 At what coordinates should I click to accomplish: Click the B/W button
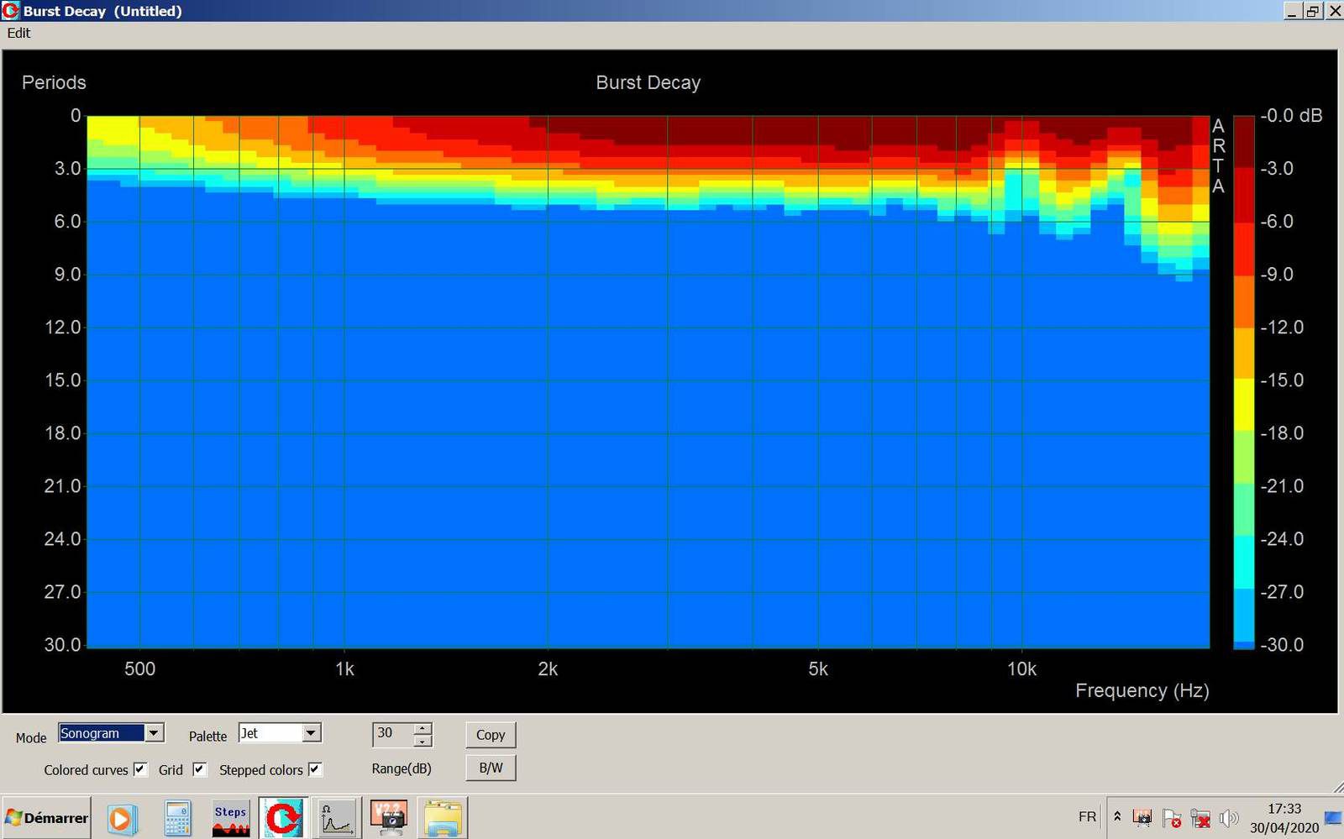[x=491, y=768]
